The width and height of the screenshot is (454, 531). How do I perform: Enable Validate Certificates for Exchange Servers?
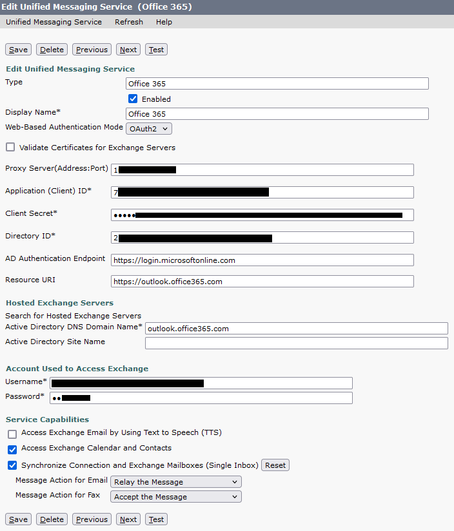click(x=10, y=147)
